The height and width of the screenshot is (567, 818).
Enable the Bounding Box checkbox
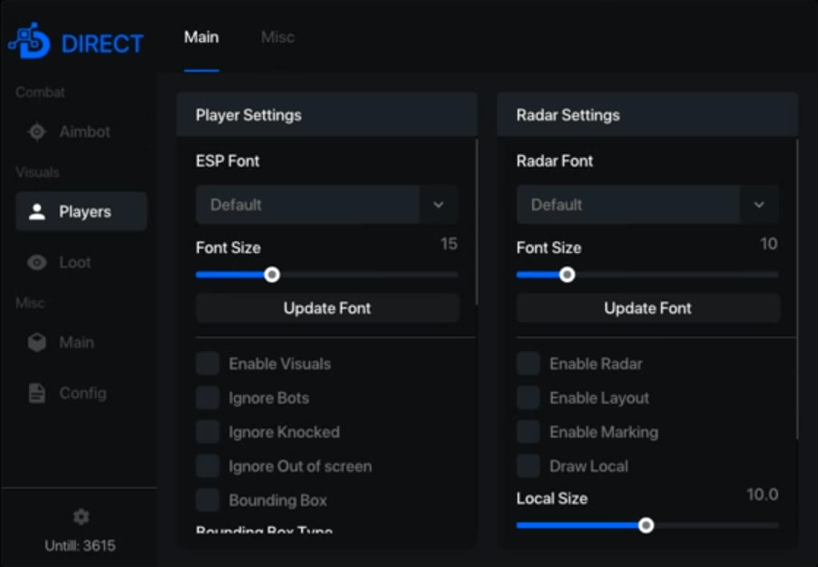208,500
